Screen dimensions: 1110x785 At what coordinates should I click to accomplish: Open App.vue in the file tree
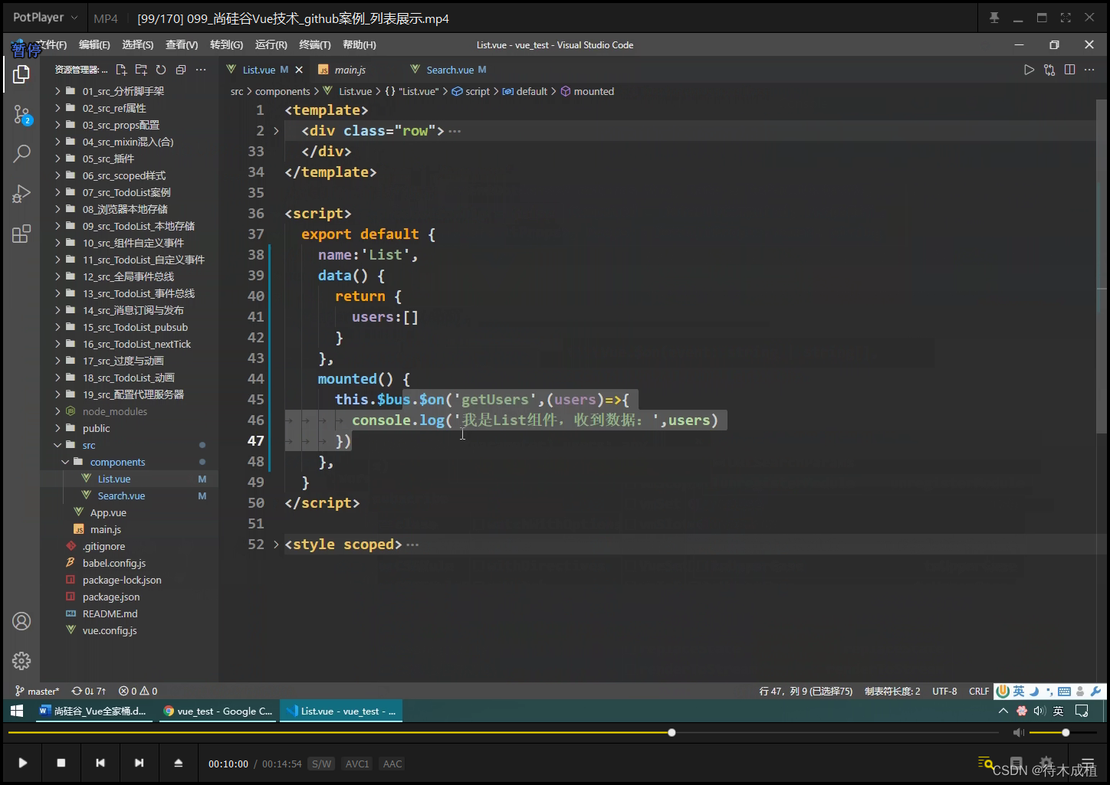click(108, 512)
